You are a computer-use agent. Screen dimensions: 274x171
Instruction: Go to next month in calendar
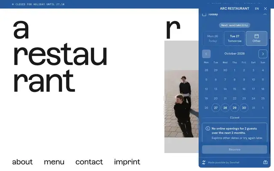pos(262,54)
